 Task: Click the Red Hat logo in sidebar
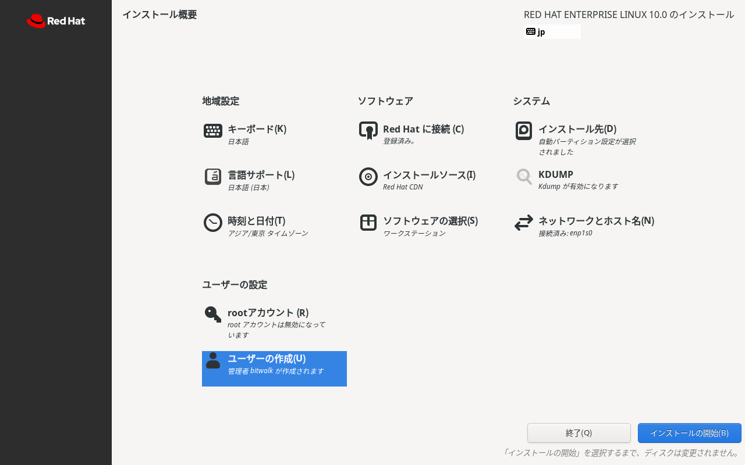[x=56, y=21]
